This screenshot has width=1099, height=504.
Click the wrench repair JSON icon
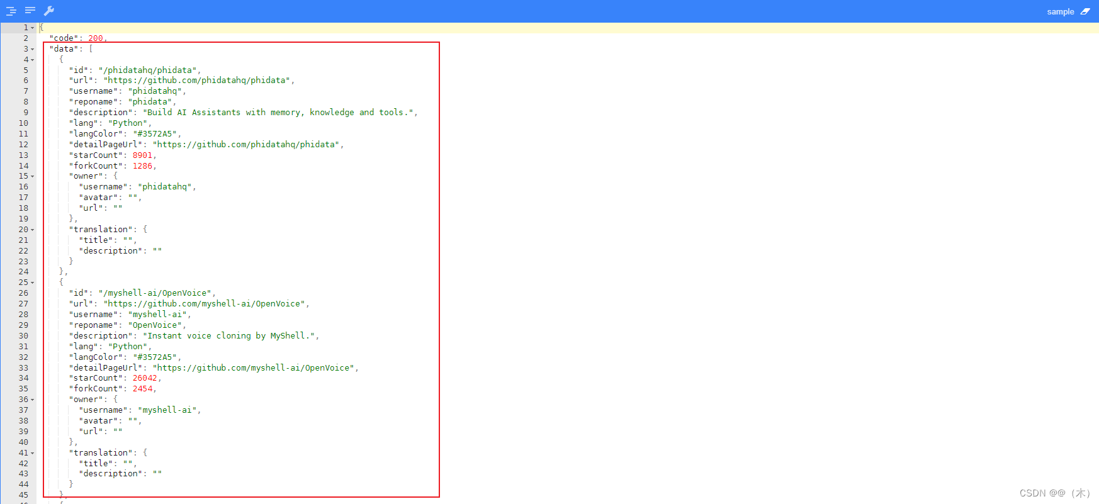pos(49,11)
